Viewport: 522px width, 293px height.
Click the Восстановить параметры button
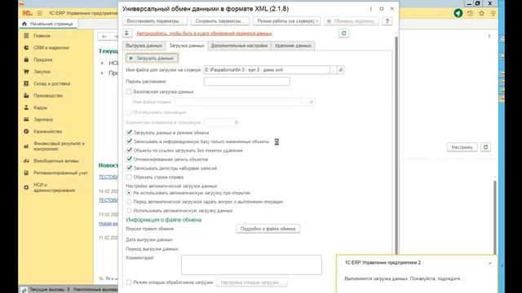click(x=155, y=21)
